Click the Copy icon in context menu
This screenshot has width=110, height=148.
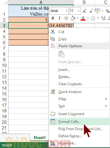(x=52, y=39)
